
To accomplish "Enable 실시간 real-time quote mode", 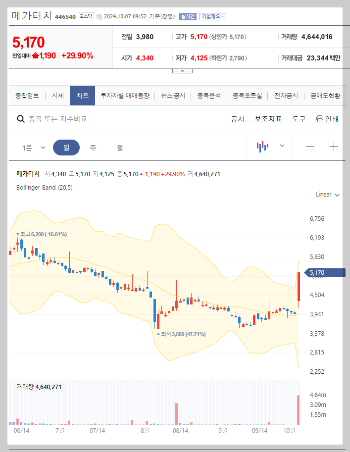I will click(x=188, y=16).
